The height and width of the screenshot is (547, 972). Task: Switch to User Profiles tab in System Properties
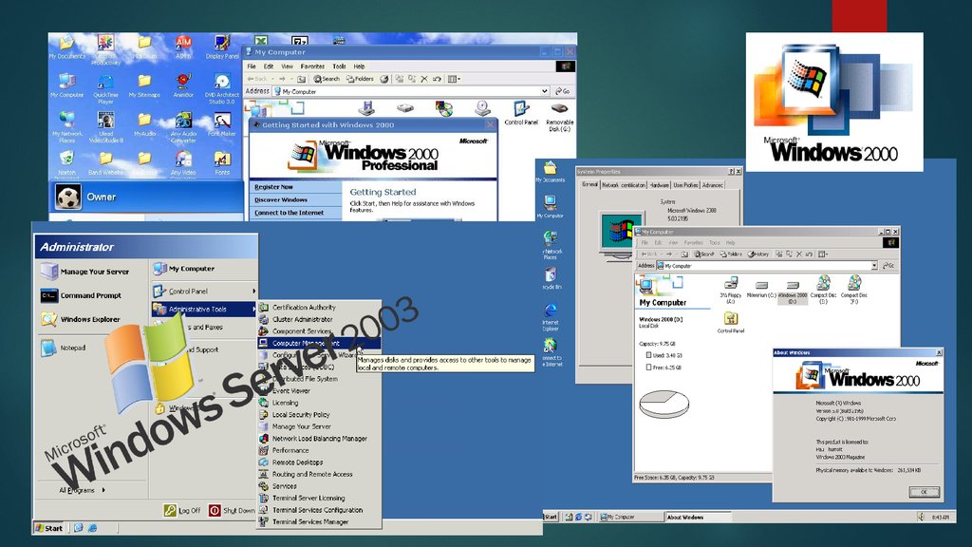[685, 185]
